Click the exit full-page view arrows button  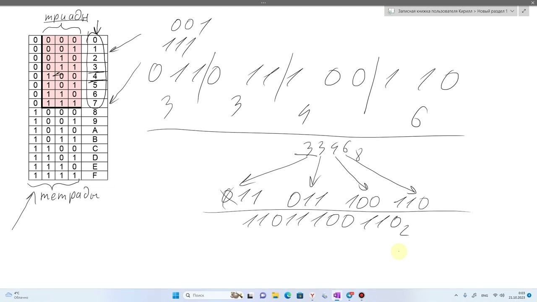524,11
